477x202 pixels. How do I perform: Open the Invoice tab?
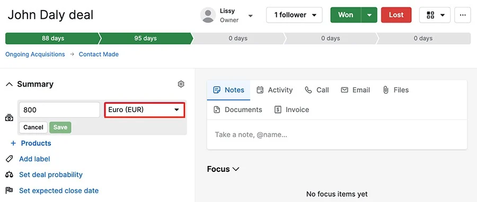(x=291, y=110)
